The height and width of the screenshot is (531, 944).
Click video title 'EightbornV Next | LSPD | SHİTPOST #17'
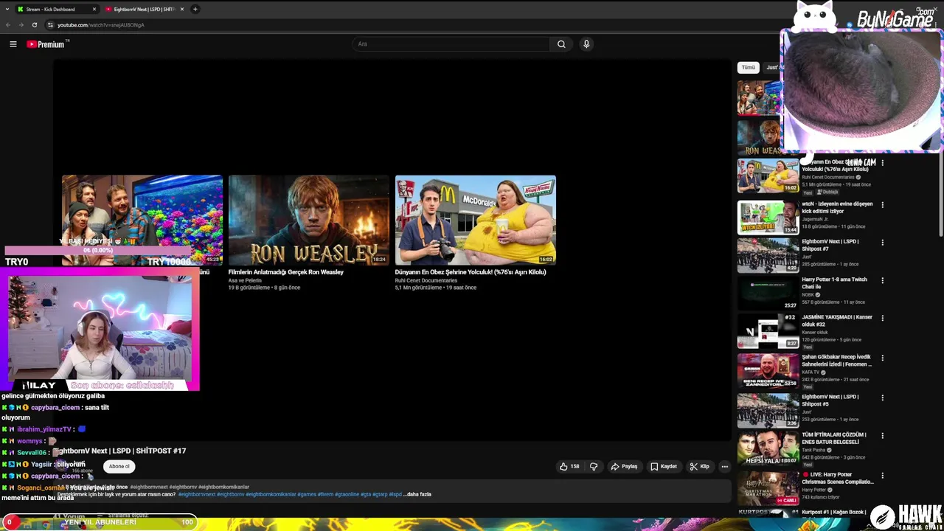(x=120, y=451)
